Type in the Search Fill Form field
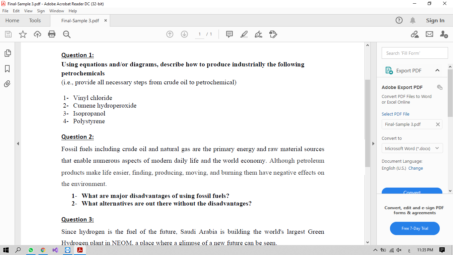This screenshot has width=453, height=255. pyautogui.click(x=415, y=53)
